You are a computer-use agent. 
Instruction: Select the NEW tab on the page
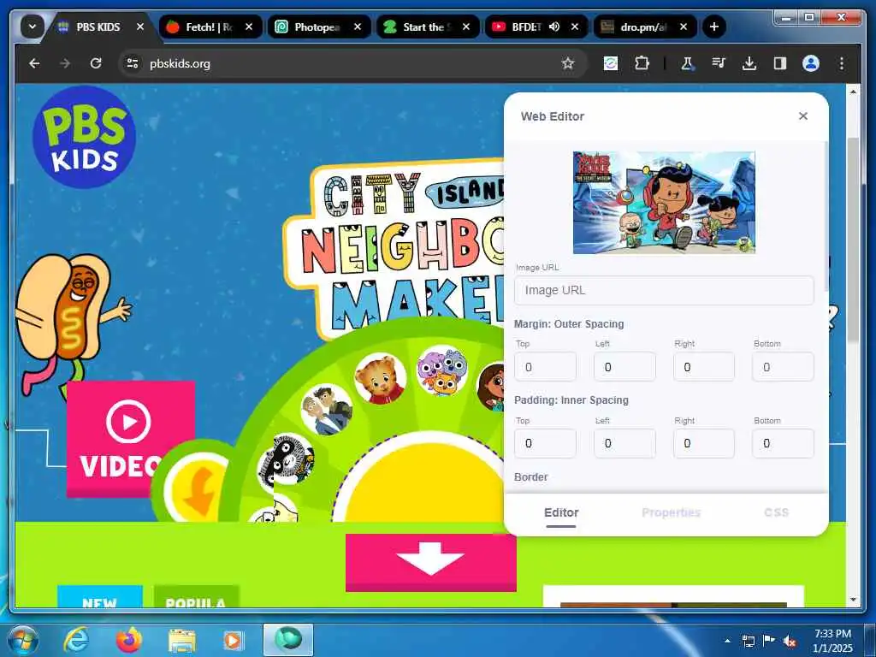tap(100, 596)
